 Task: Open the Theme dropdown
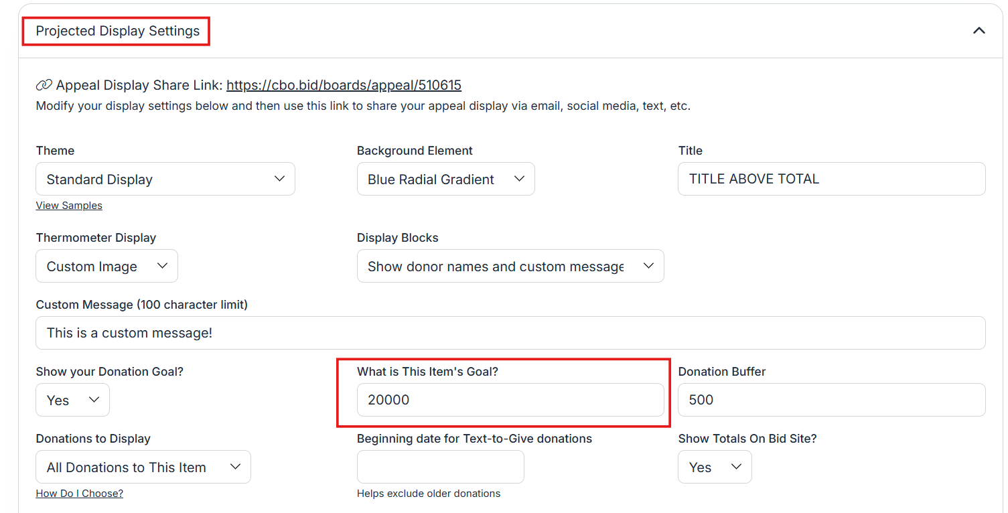click(x=165, y=179)
